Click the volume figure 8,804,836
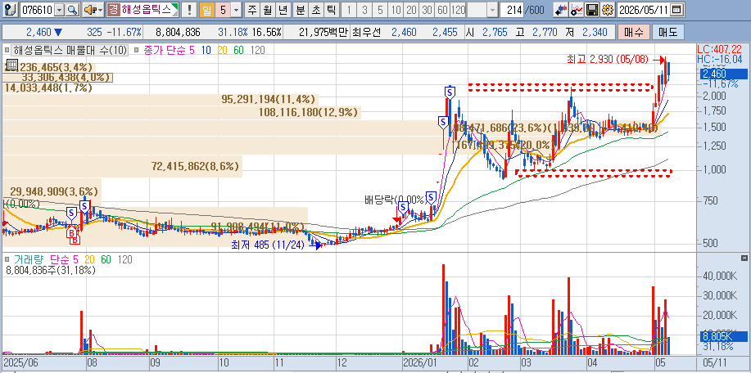The image size is (751, 373). [179, 32]
